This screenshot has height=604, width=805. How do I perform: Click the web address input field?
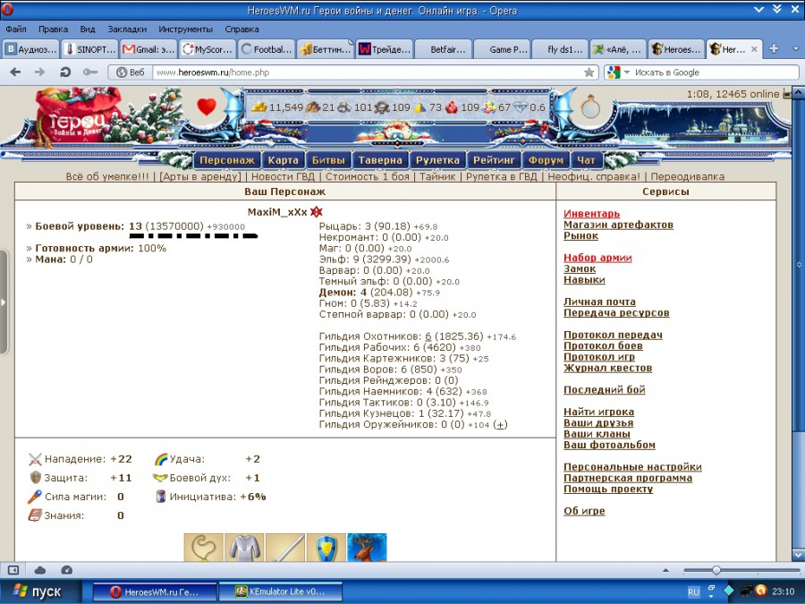pos(367,72)
